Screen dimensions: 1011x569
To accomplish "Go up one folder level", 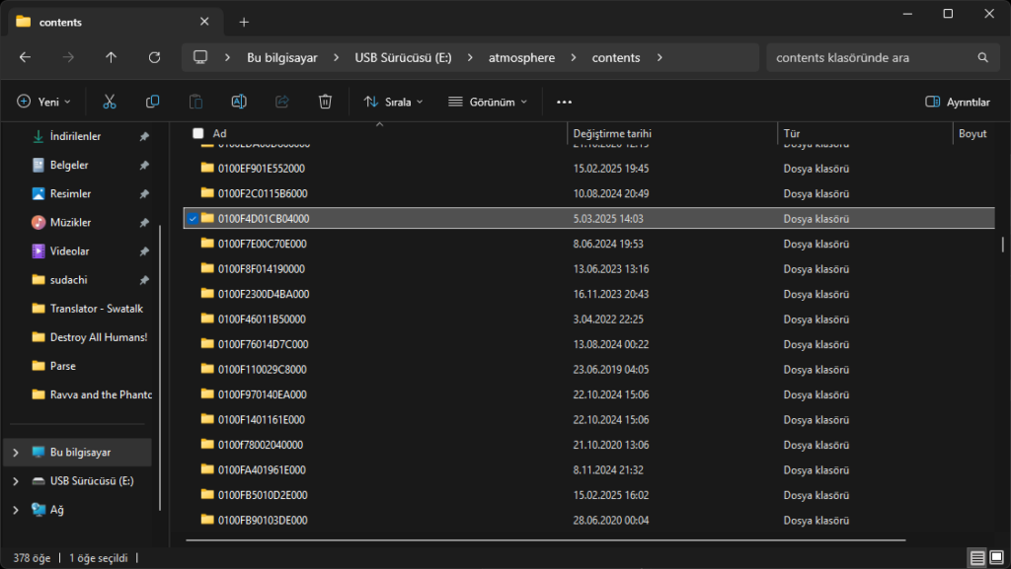I will point(111,58).
